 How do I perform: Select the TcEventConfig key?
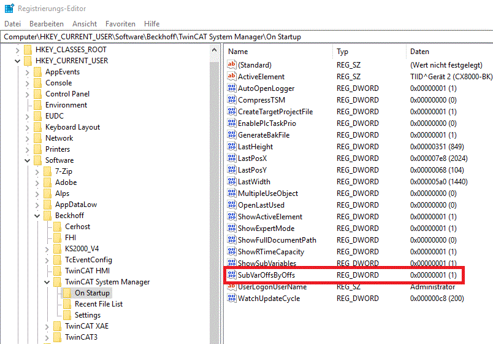[x=88, y=260]
